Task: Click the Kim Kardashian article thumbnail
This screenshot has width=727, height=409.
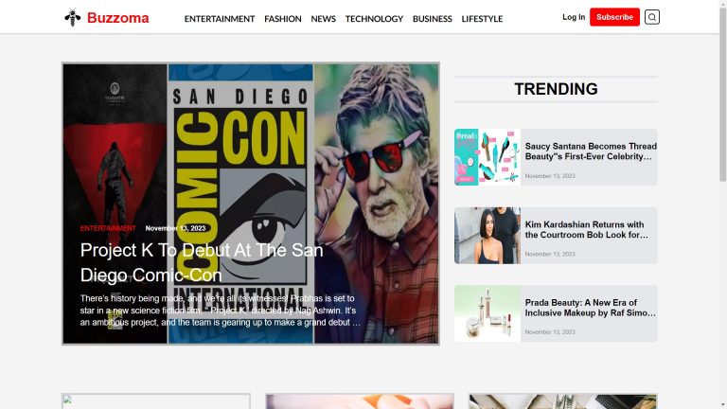Action: coord(488,236)
